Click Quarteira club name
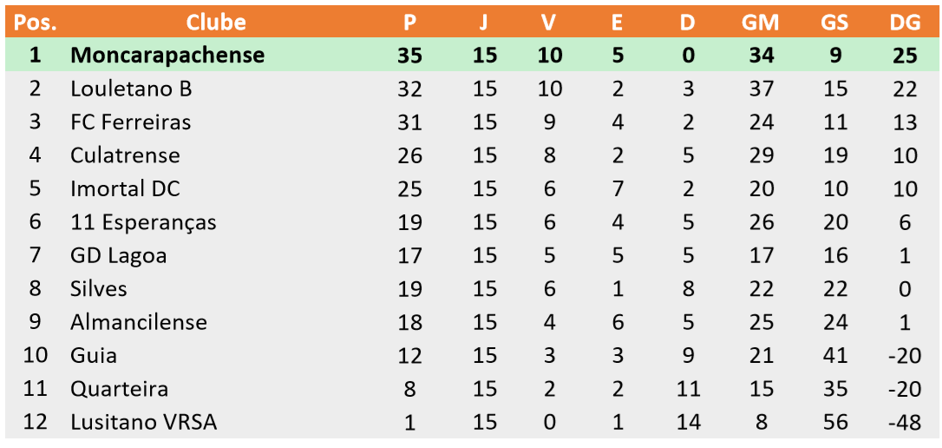The width and height of the screenshot is (942, 448). click(119, 389)
